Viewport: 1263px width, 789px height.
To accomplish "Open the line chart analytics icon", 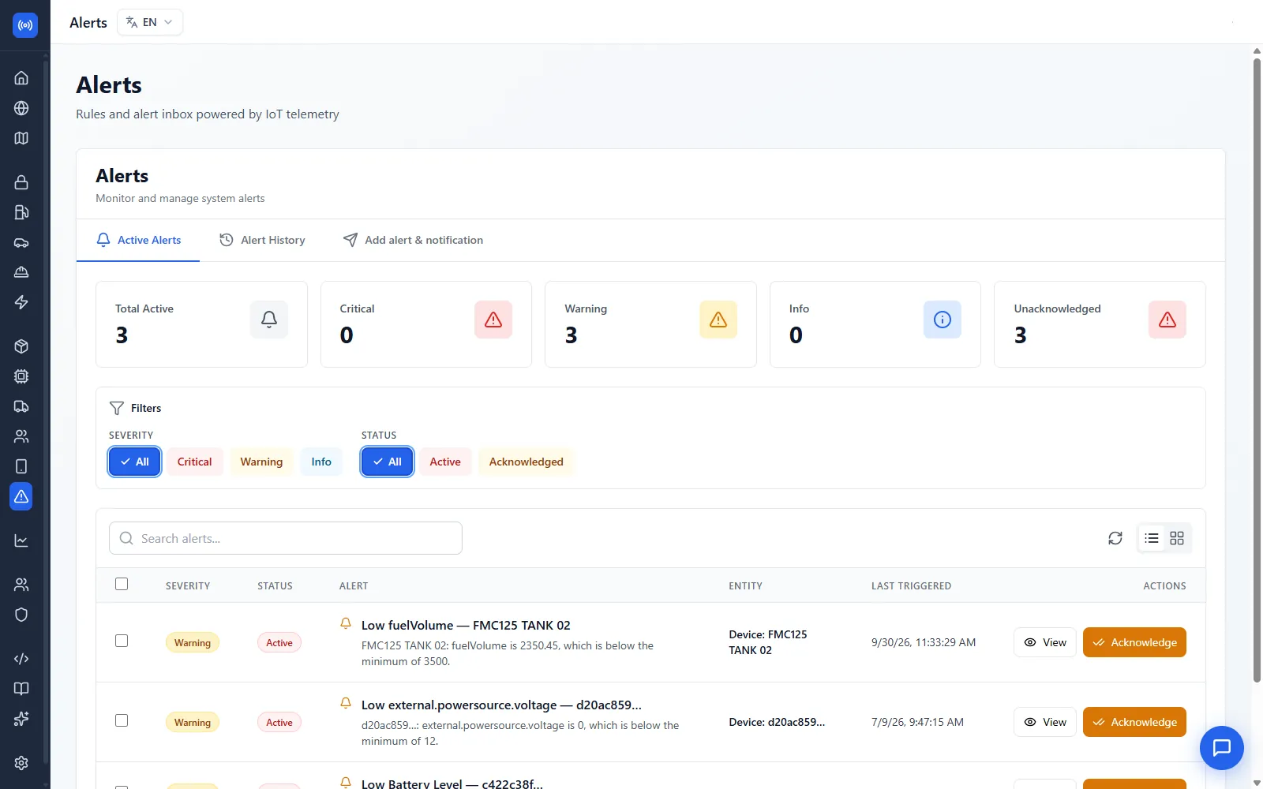I will pyautogui.click(x=21, y=540).
